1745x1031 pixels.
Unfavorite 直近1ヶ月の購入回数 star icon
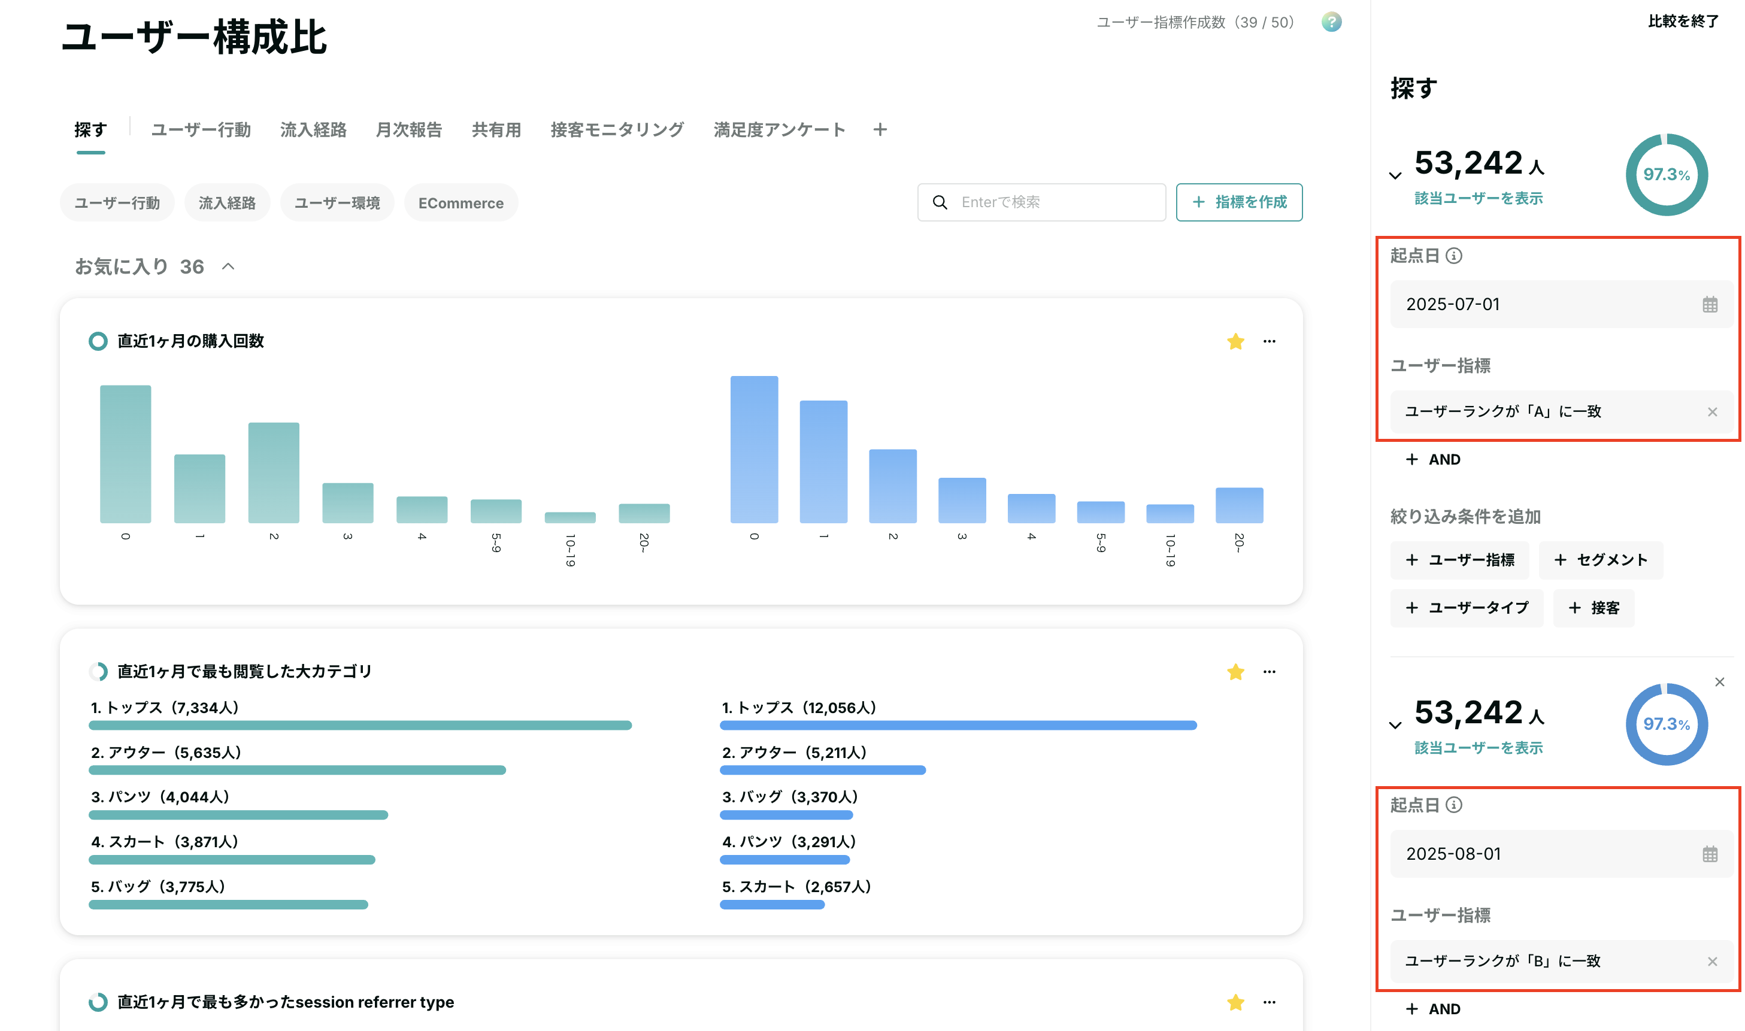pos(1235,341)
